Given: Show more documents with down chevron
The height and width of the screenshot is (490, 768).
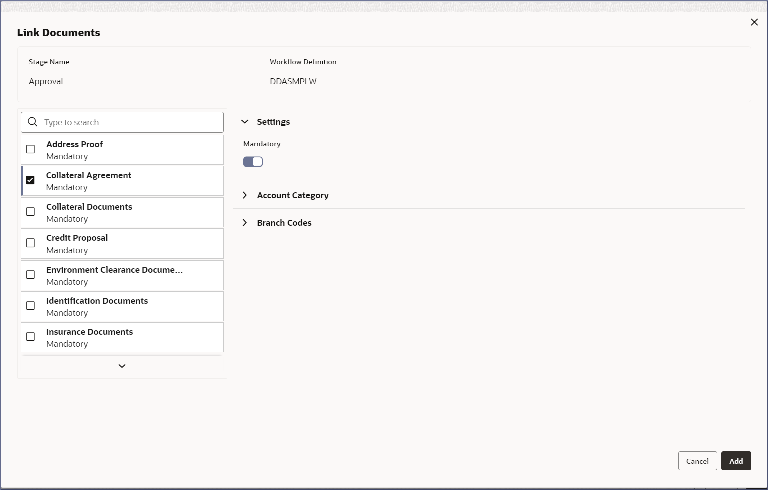Looking at the screenshot, I should [122, 366].
